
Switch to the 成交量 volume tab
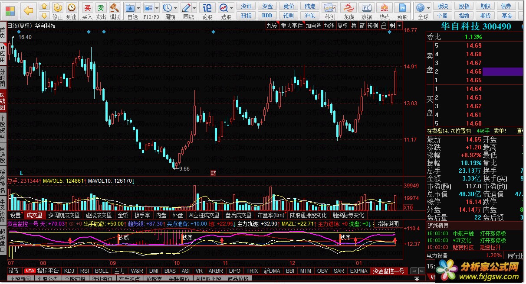tap(35, 215)
